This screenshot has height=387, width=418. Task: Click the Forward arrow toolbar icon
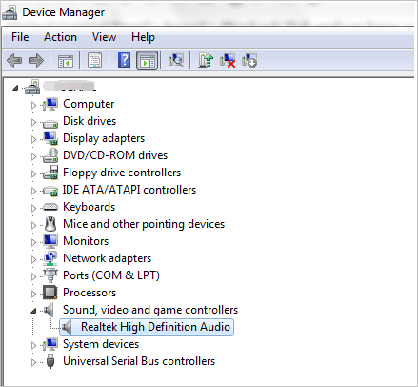tap(36, 60)
